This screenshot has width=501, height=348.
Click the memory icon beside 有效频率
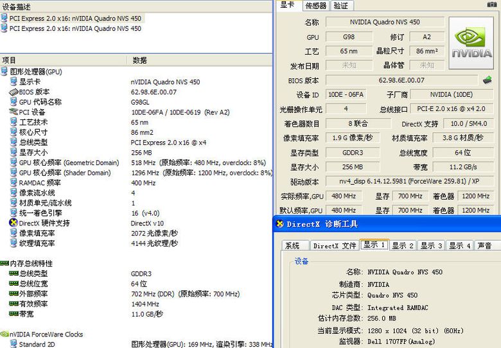point(13,303)
